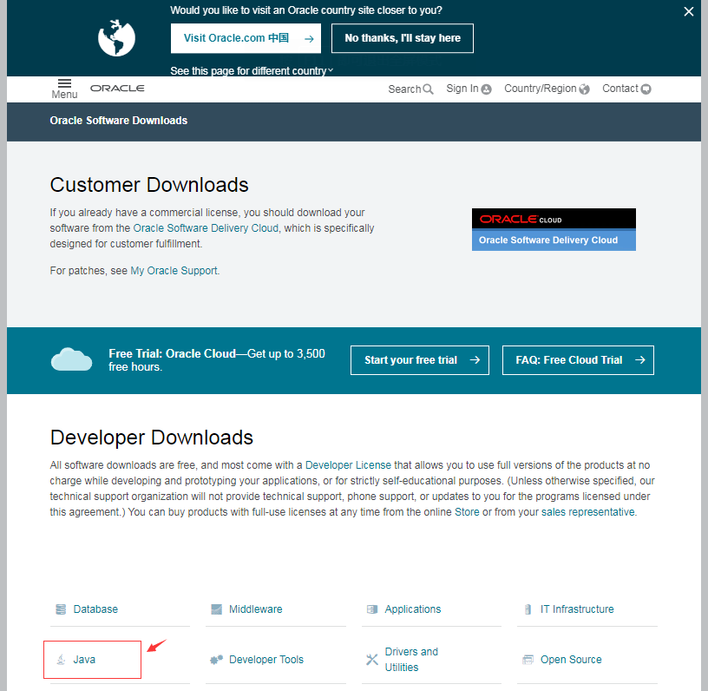Choose No thanks, I'll stay here
708x691 pixels.
click(x=403, y=38)
